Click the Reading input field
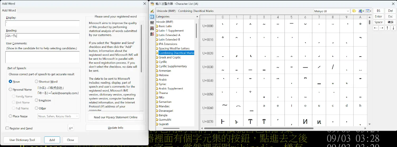Image resolution: width=397 pixels, height=147 pixels. pyautogui.click(x=42, y=36)
